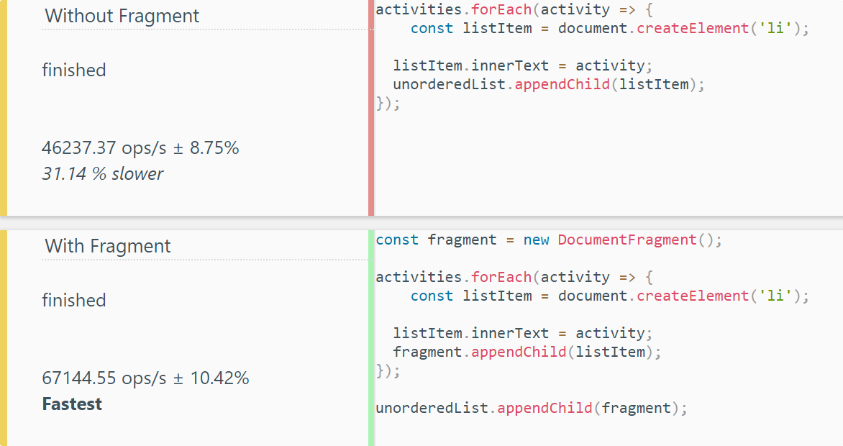This screenshot has width=843, height=446.
Task: Click "finished" status under Without Fragment
Action: [74, 70]
